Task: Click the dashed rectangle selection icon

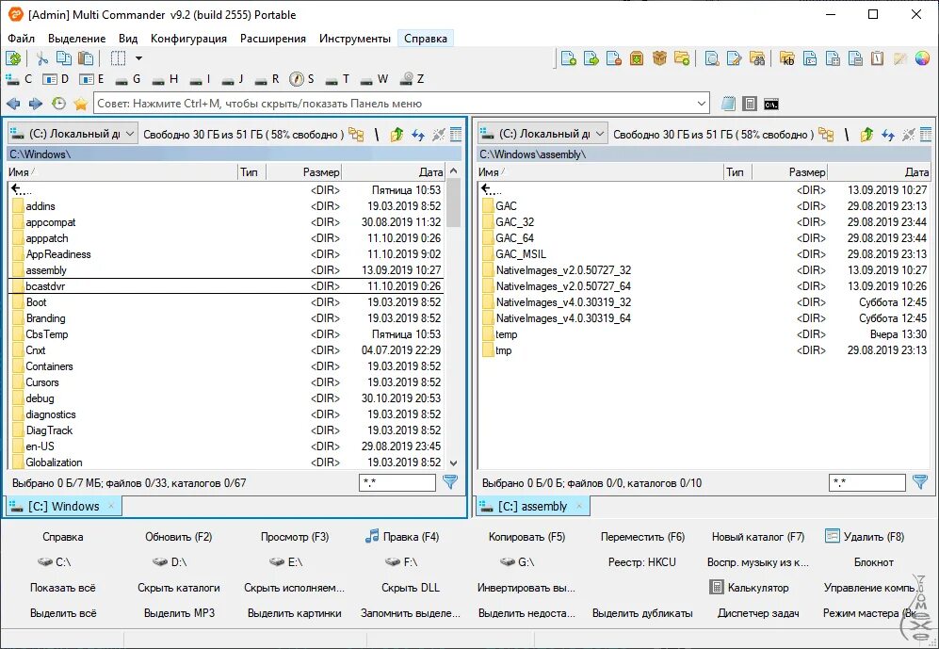Action: (118, 58)
